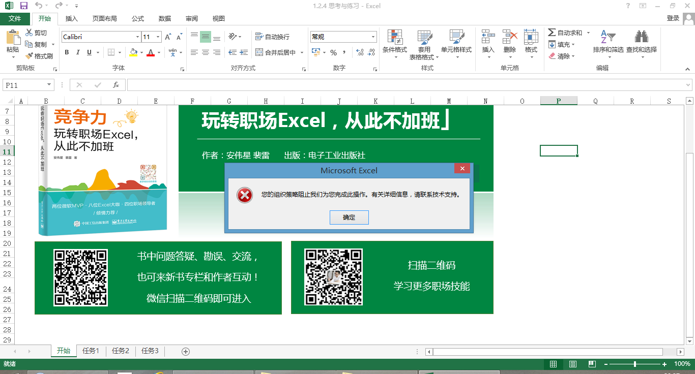The height and width of the screenshot is (374, 695).
Task: Toggle Wrap Text (自动换行)
Action: (273, 37)
